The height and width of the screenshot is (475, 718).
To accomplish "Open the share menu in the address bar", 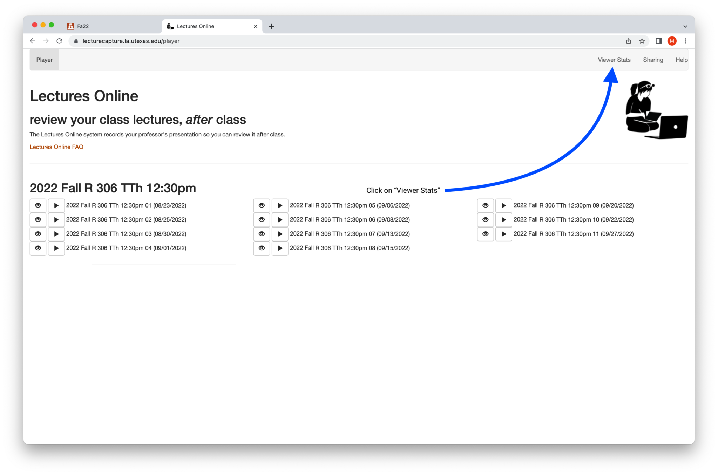I will [x=629, y=41].
